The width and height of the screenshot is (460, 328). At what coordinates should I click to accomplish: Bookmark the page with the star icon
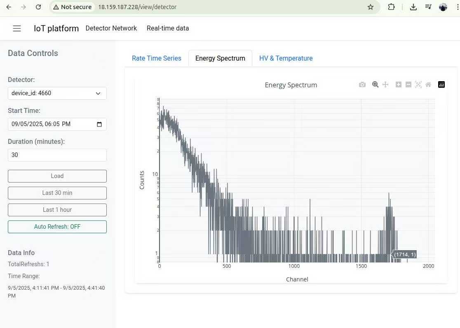point(371,7)
